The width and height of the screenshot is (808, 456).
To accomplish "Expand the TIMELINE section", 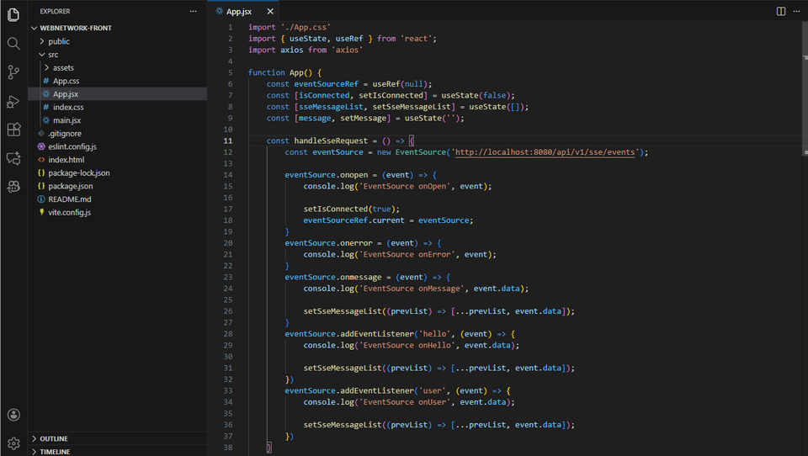I will [x=55, y=452].
